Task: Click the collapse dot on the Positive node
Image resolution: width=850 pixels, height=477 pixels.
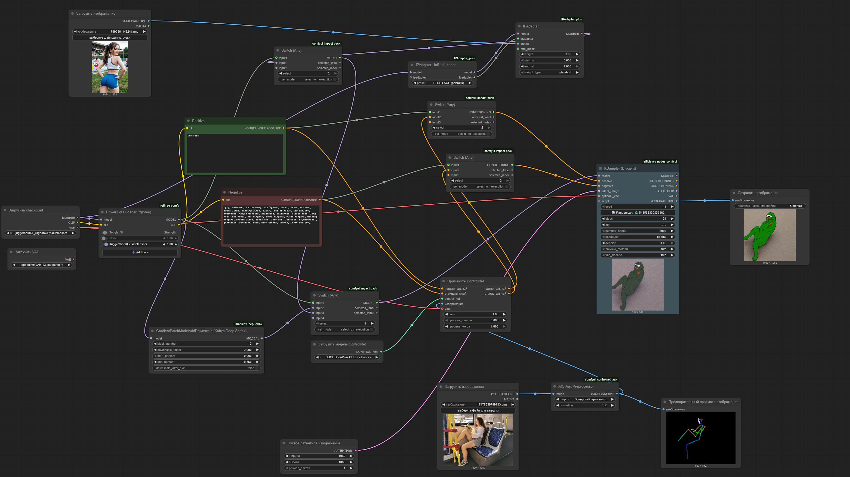Action: click(x=188, y=121)
